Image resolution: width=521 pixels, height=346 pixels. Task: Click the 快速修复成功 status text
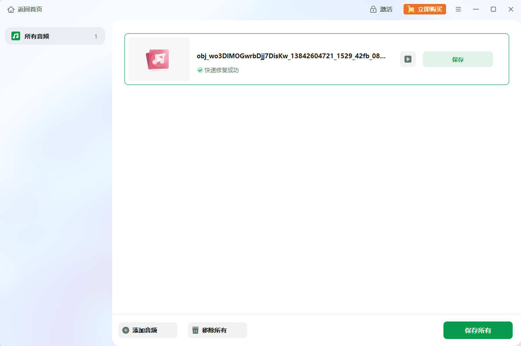222,70
